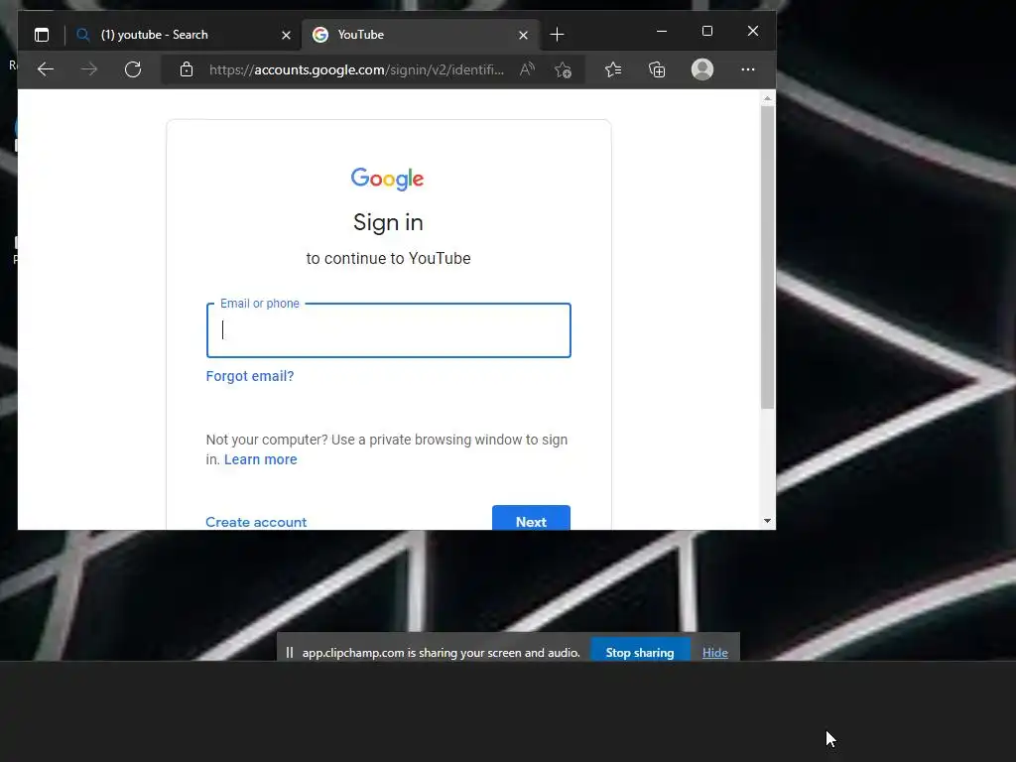
Task: Focus the Email or phone field
Action: 389,330
